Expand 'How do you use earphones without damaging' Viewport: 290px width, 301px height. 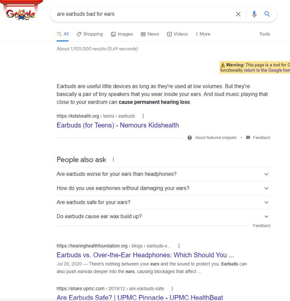(x=164, y=188)
